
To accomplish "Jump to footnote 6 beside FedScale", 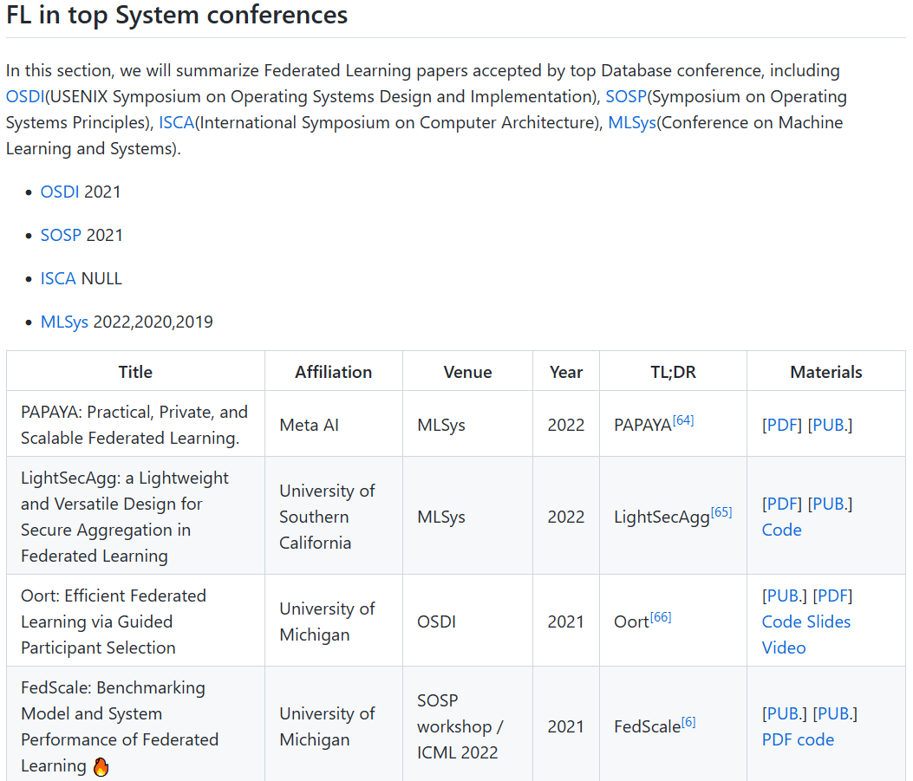I will pos(688,722).
